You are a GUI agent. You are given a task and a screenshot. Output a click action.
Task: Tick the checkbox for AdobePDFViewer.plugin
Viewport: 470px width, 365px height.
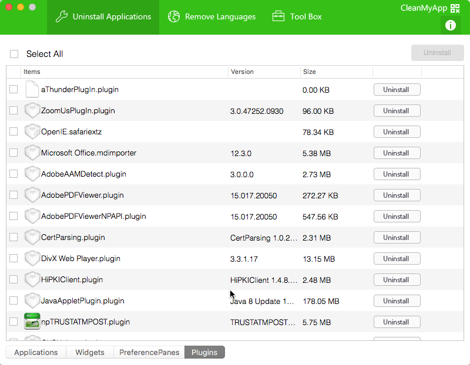click(x=14, y=195)
